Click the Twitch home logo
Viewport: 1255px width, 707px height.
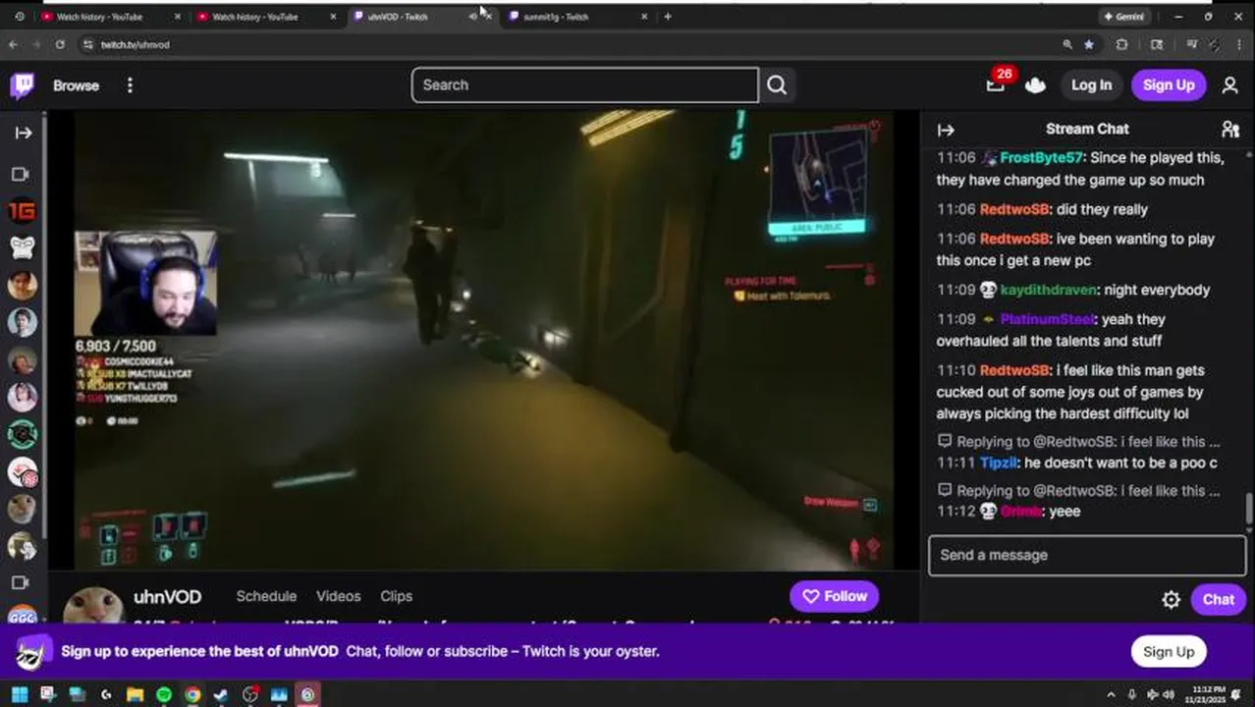click(x=23, y=85)
